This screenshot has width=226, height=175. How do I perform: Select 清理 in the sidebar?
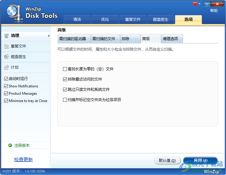26,36
